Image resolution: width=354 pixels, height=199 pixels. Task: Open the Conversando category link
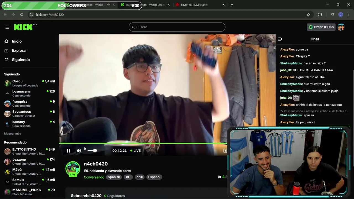tap(94, 177)
